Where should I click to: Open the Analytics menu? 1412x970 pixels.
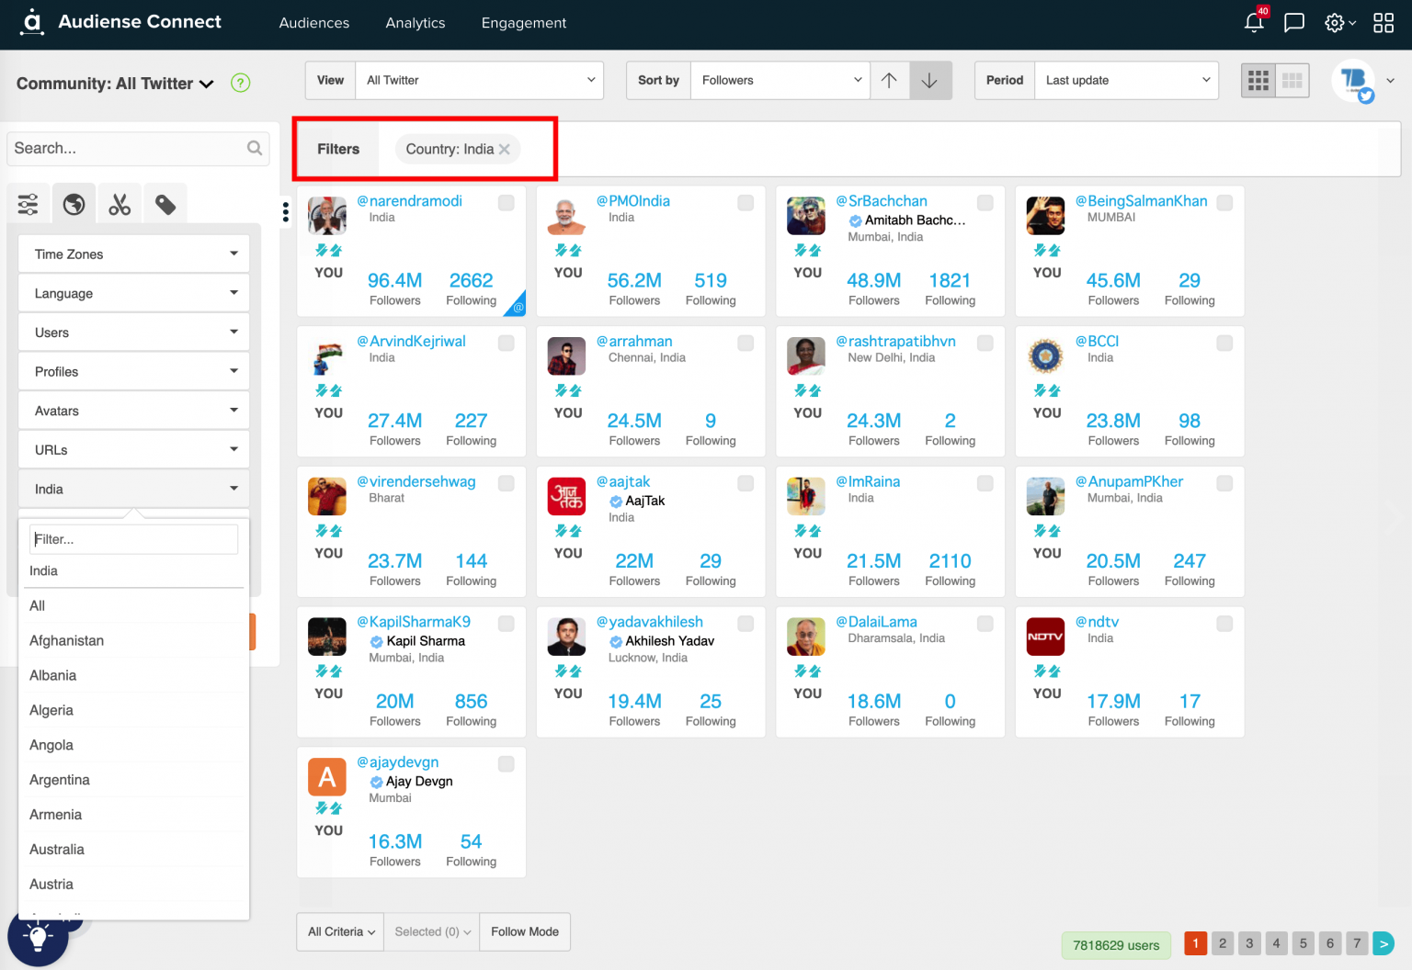coord(415,23)
